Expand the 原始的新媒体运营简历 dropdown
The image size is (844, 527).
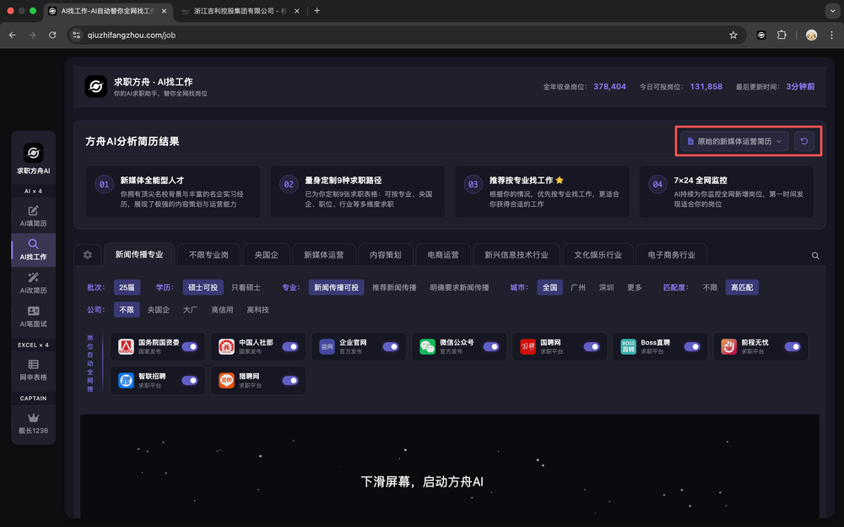point(735,141)
